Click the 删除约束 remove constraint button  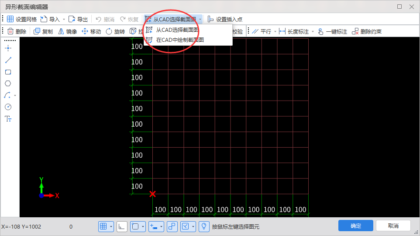point(367,31)
